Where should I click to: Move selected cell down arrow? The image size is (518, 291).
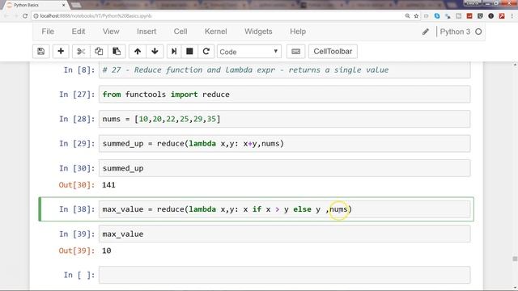(155, 52)
